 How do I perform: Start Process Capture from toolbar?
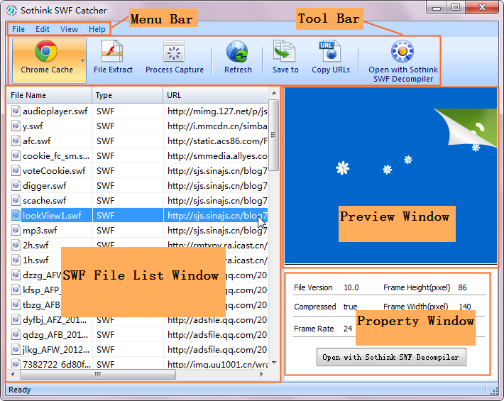[x=174, y=57]
